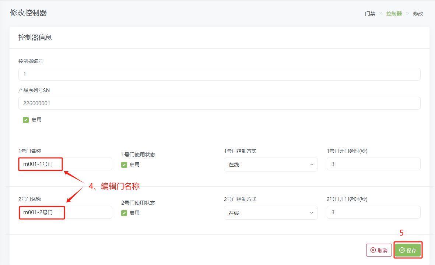Go to 控制器 breadcrumb link
The width and height of the screenshot is (435, 265).
pos(394,14)
